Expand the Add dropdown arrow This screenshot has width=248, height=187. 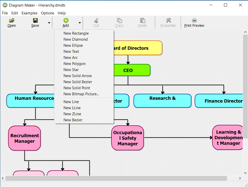pyautogui.click(x=80, y=23)
